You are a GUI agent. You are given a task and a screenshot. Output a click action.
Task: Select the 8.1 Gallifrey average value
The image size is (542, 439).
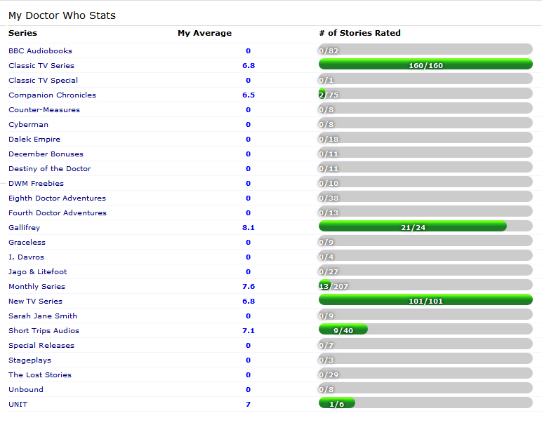pyautogui.click(x=249, y=228)
